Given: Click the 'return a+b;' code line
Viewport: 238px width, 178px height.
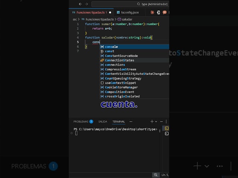Looking at the screenshot, I should pos(102,29).
